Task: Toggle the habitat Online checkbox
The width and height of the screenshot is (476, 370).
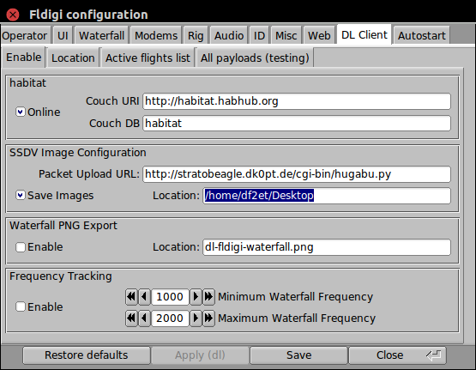Action: tap(21, 112)
